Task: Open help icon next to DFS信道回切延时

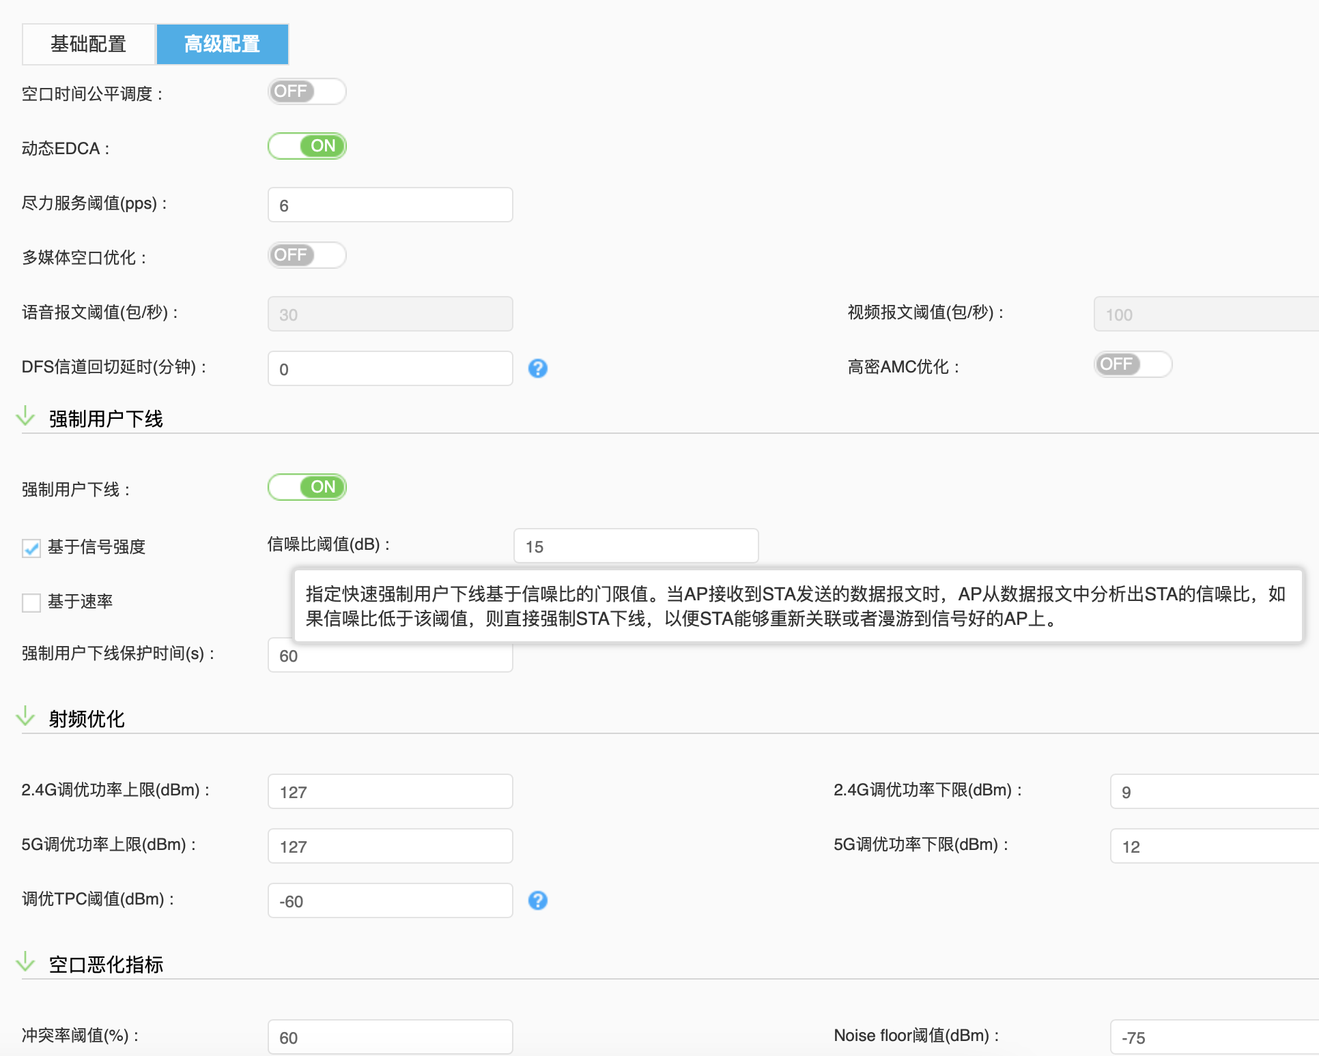Action: pyautogui.click(x=538, y=368)
